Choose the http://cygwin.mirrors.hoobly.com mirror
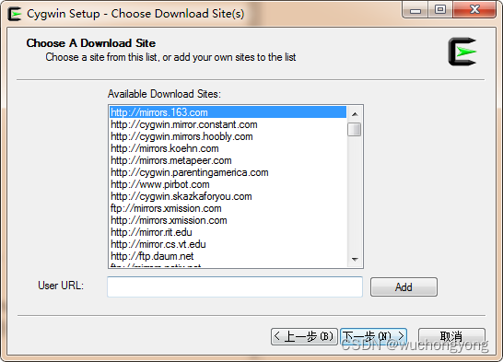Viewport: 503px width, 362px height. [228, 136]
